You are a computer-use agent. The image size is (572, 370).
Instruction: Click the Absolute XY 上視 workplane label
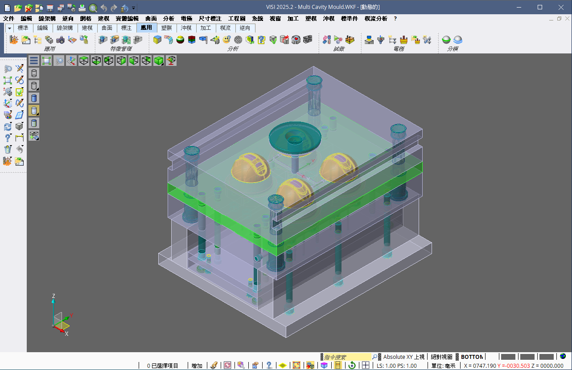(x=403, y=357)
